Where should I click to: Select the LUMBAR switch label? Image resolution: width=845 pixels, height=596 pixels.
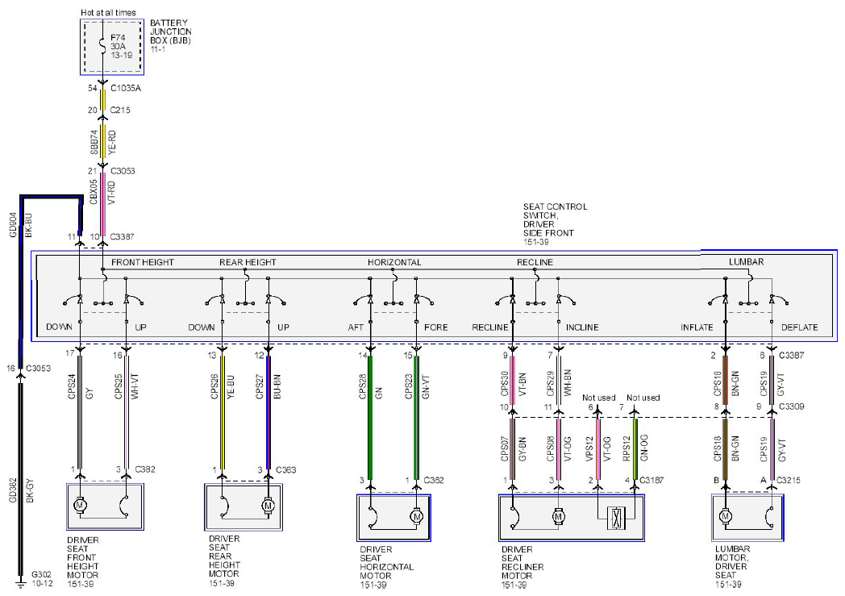[747, 262]
